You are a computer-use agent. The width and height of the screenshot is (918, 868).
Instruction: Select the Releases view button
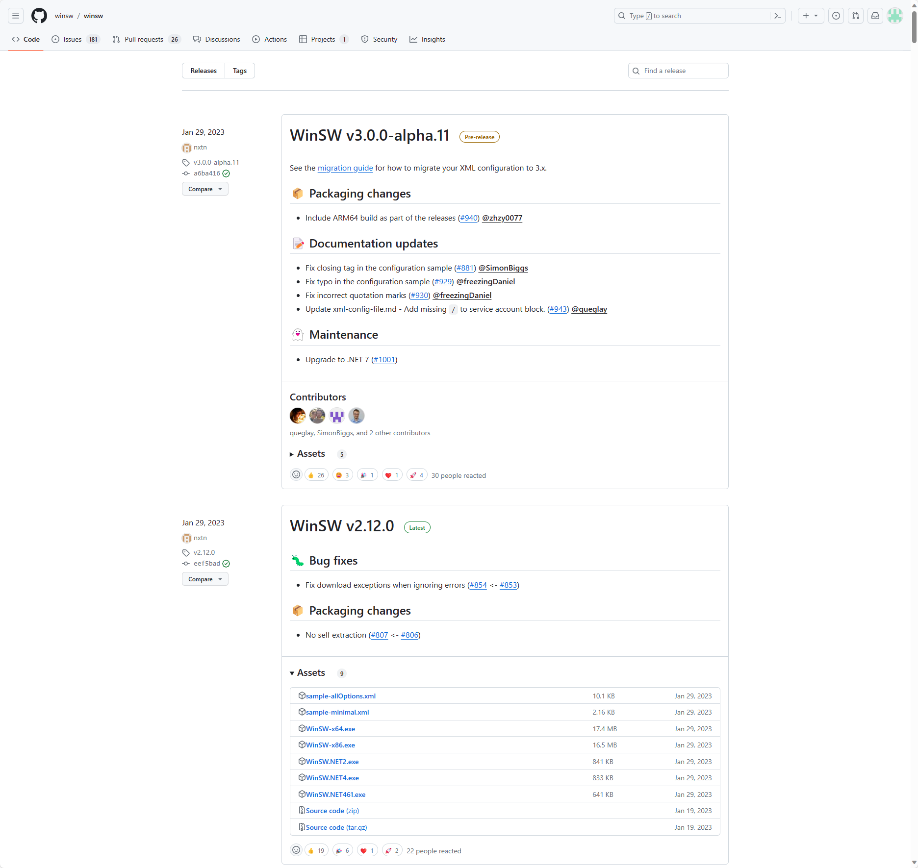204,71
